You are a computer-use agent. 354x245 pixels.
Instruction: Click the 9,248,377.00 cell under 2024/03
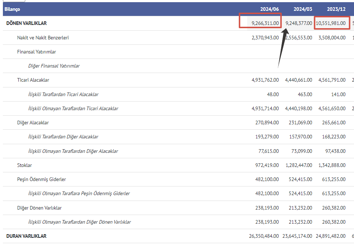299,23
